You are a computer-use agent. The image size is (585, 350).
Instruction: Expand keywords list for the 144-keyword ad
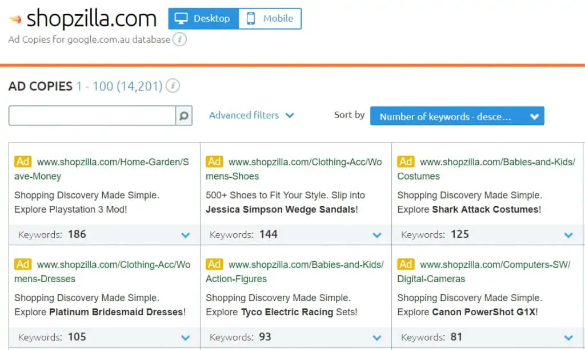click(x=377, y=235)
